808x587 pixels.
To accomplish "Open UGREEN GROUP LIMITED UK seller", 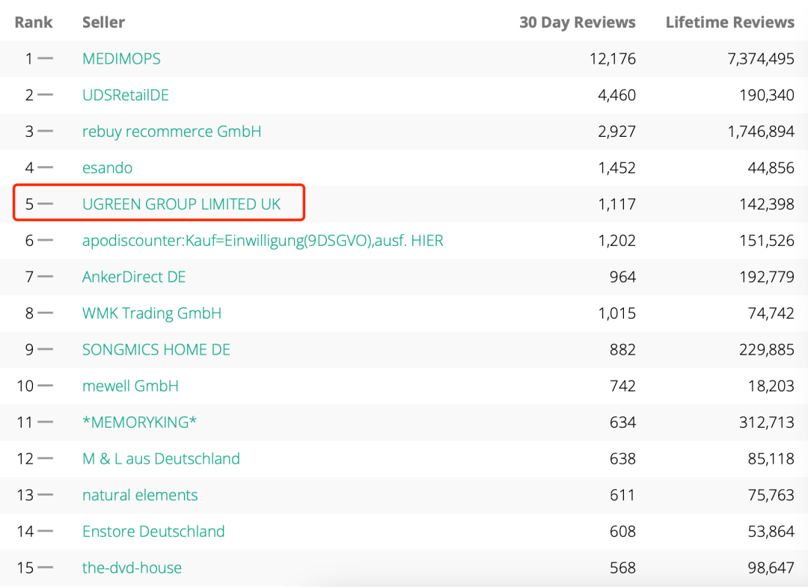I will click(x=181, y=204).
